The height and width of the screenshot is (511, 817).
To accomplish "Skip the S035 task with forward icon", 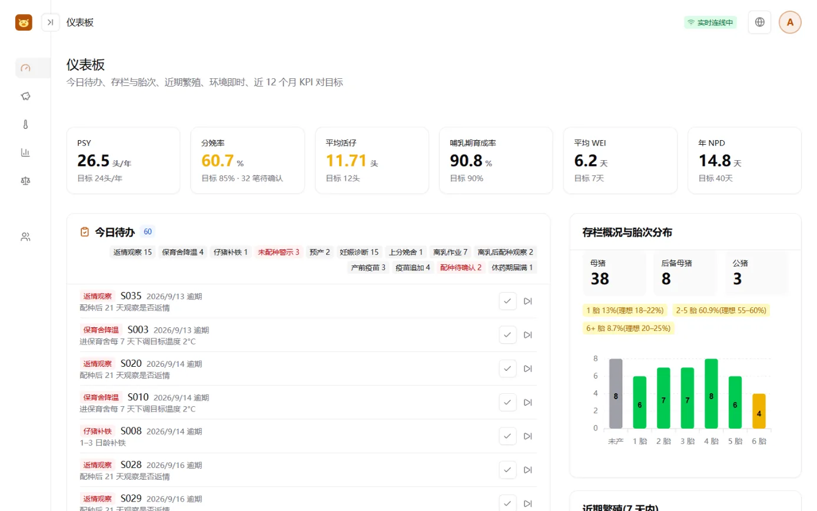I will click(528, 301).
